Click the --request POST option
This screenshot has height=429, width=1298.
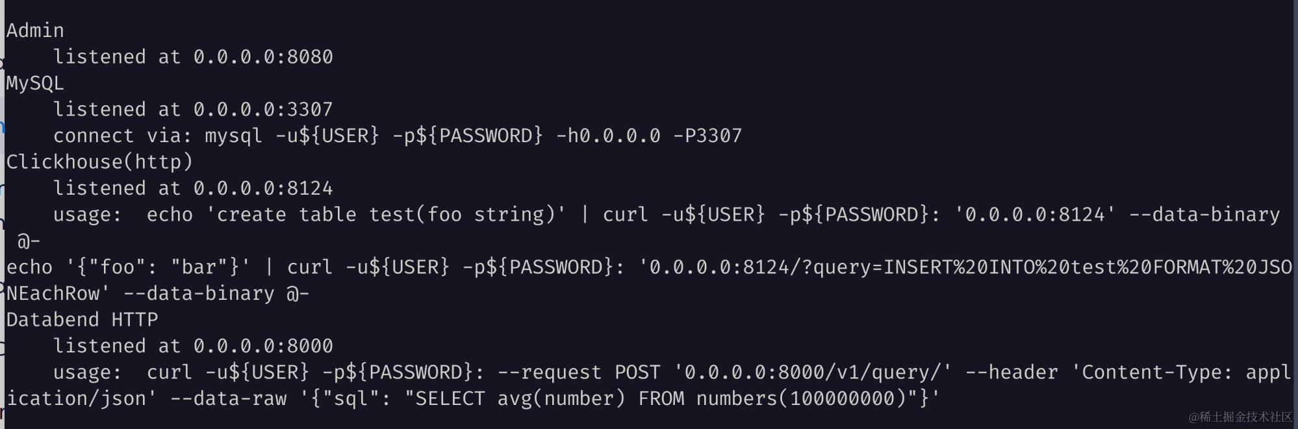579,373
